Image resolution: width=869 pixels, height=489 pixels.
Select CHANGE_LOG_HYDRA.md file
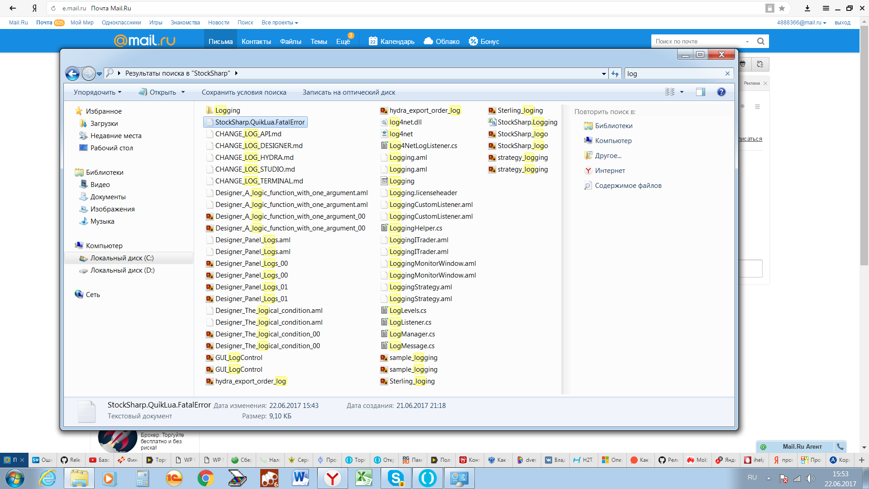point(254,157)
